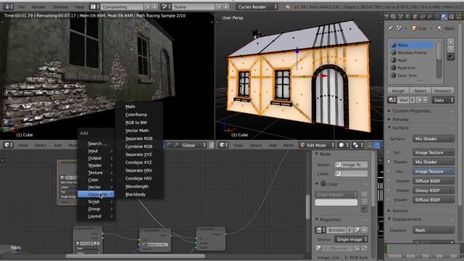
Task: Open the Object properties tab
Action: [415, 17]
